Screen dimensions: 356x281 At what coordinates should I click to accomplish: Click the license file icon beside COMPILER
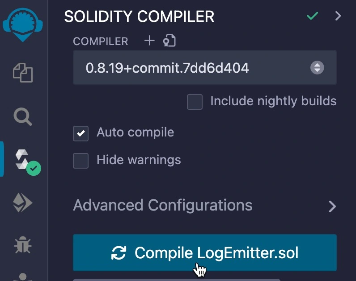click(x=169, y=41)
